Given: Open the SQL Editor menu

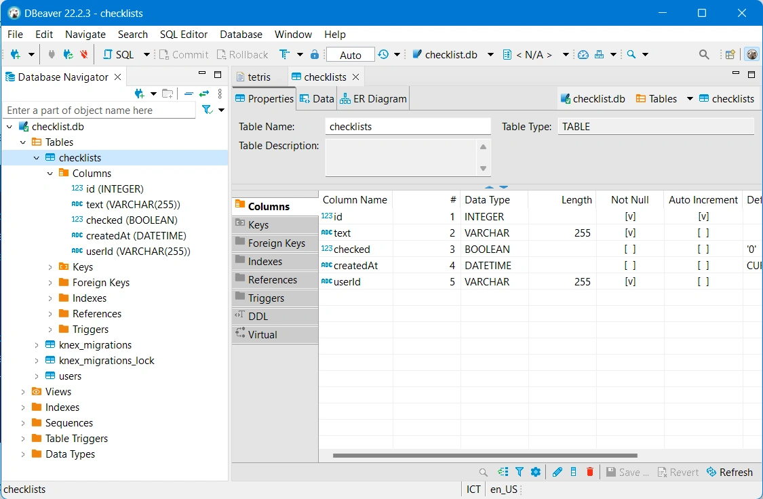Looking at the screenshot, I should click(183, 35).
